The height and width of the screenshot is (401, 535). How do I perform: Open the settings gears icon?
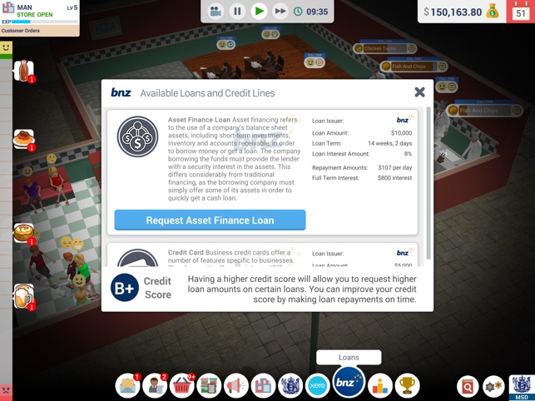click(493, 386)
